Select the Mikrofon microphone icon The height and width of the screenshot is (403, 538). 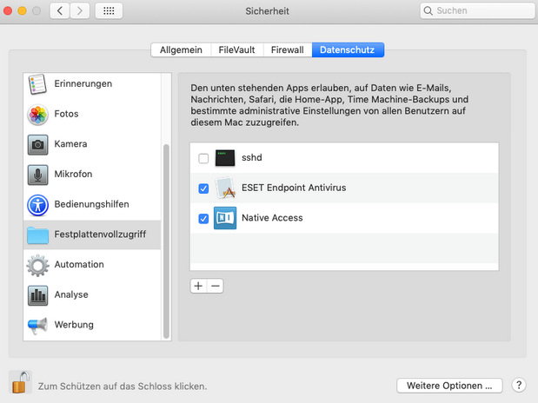37,175
